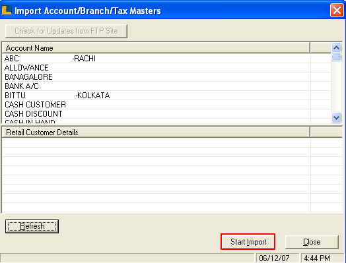Screen dimensions: 346x263
Task: Click the Refresh button
Action: [32, 226]
